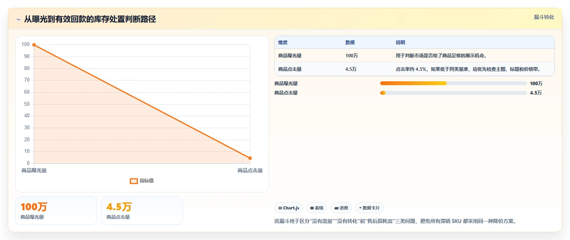This screenshot has height=240, width=570.
Task: Click the 商品曝光量 table row cell
Action: click(x=290, y=56)
